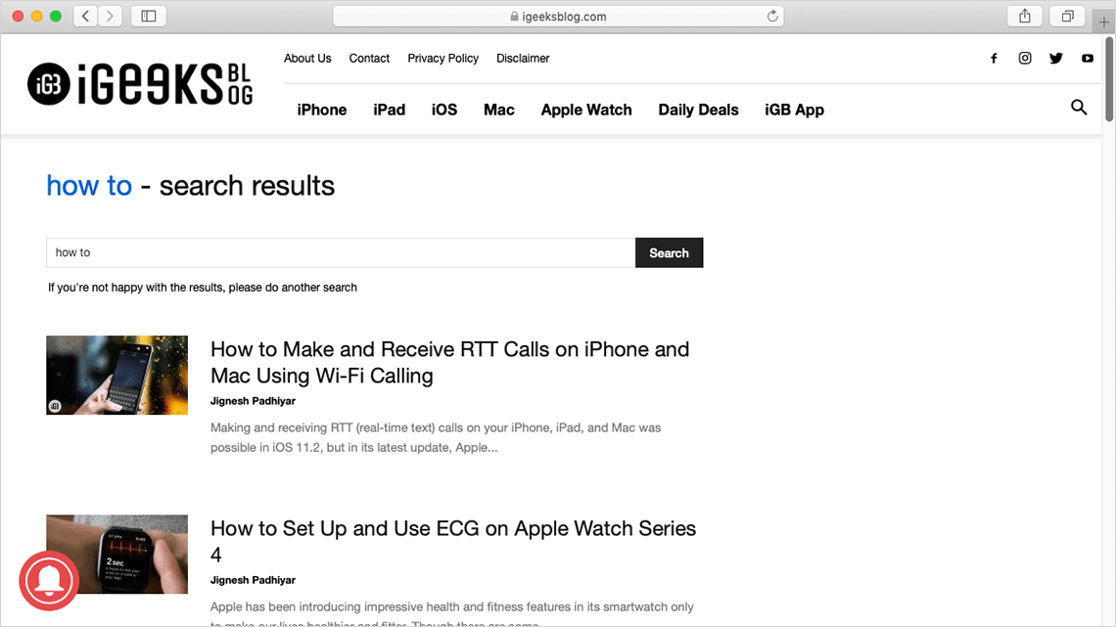Click the RTT article excerpt 'Making and receiving RTT'
Image resolution: width=1116 pixels, height=627 pixels.
pyautogui.click(x=436, y=438)
